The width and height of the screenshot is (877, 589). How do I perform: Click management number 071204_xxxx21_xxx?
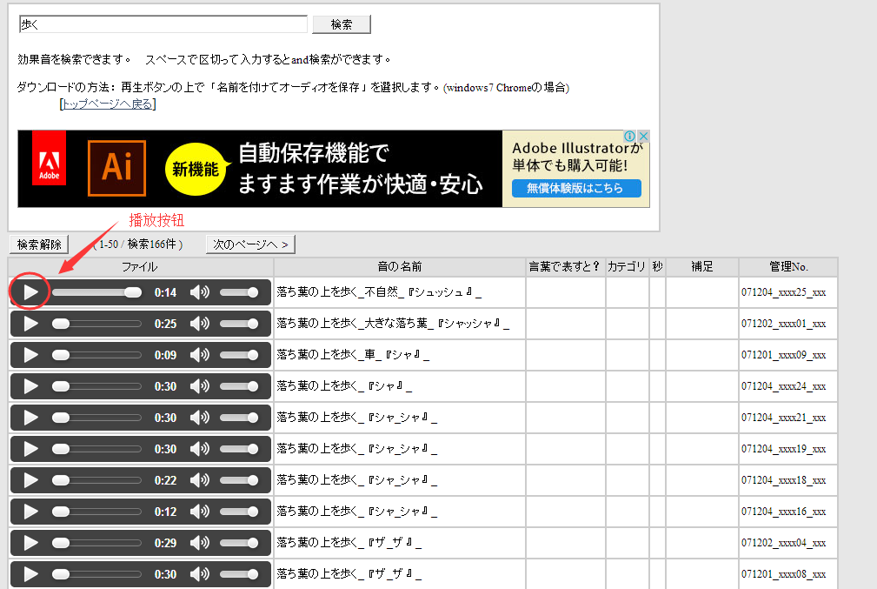point(784,418)
